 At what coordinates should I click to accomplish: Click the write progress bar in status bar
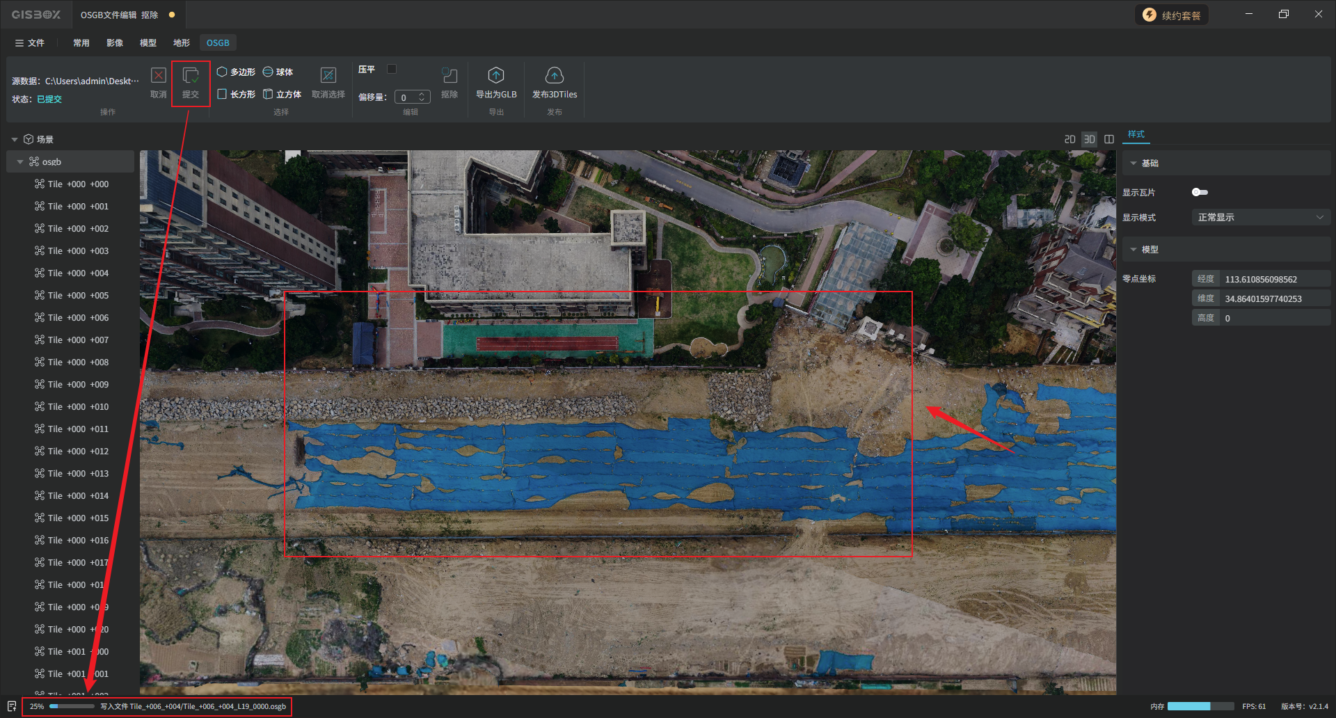pyautogui.click(x=72, y=706)
